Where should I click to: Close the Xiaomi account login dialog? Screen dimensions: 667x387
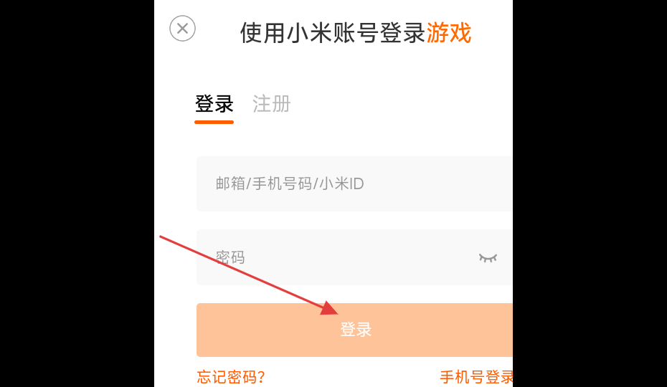(x=182, y=29)
